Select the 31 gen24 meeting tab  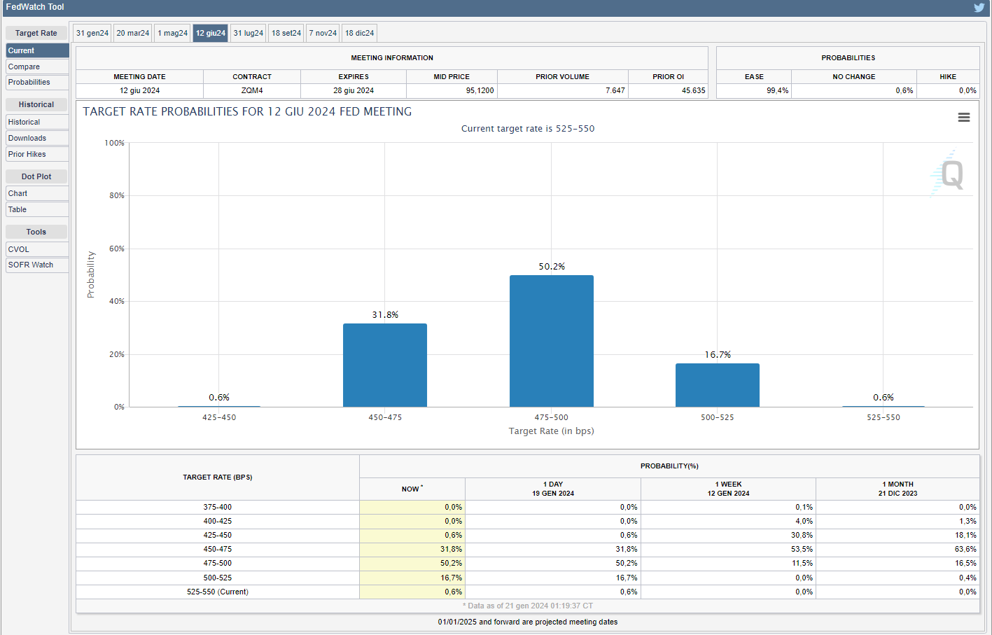[92, 33]
